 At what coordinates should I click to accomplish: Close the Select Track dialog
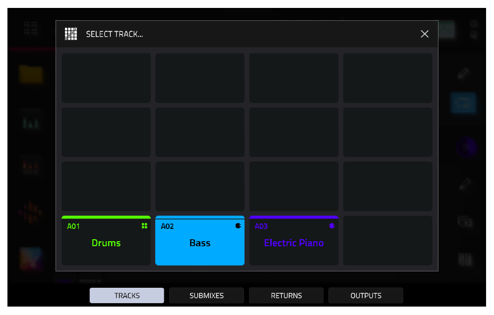click(425, 34)
